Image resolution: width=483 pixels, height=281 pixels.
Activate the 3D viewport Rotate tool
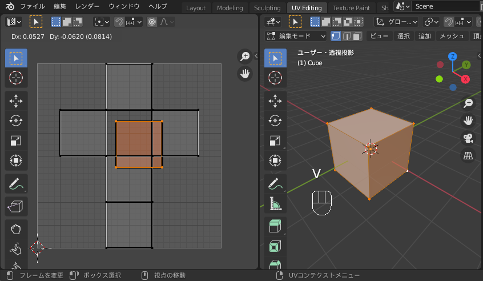pyautogui.click(x=275, y=121)
